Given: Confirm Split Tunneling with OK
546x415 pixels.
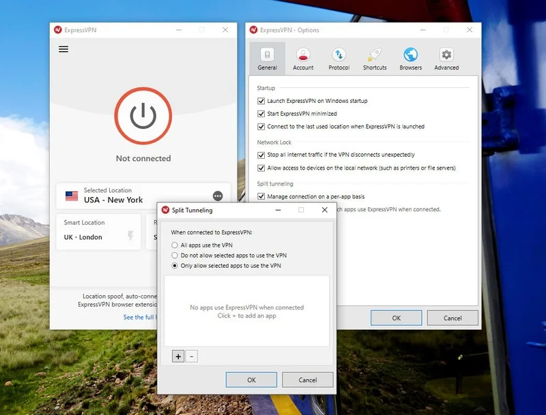Looking at the screenshot, I should coord(251,380).
